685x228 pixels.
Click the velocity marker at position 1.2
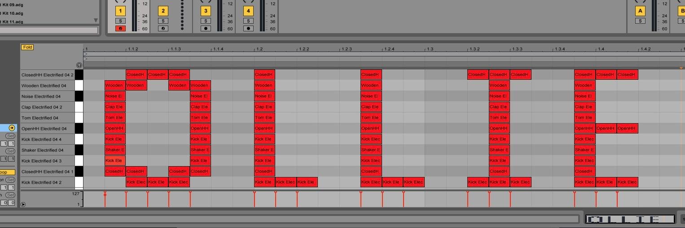pyautogui.click(x=255, y=199)
